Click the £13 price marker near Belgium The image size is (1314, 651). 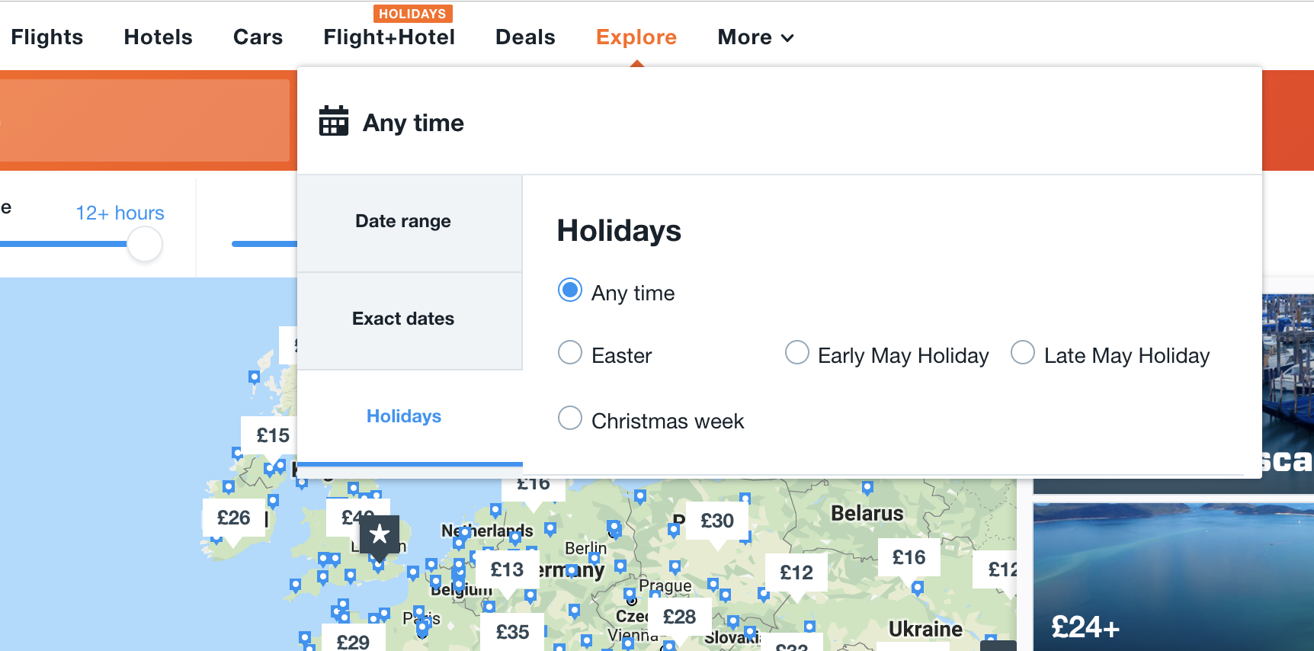coord(506,569)
